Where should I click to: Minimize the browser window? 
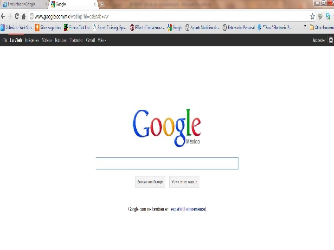(317, 3)
